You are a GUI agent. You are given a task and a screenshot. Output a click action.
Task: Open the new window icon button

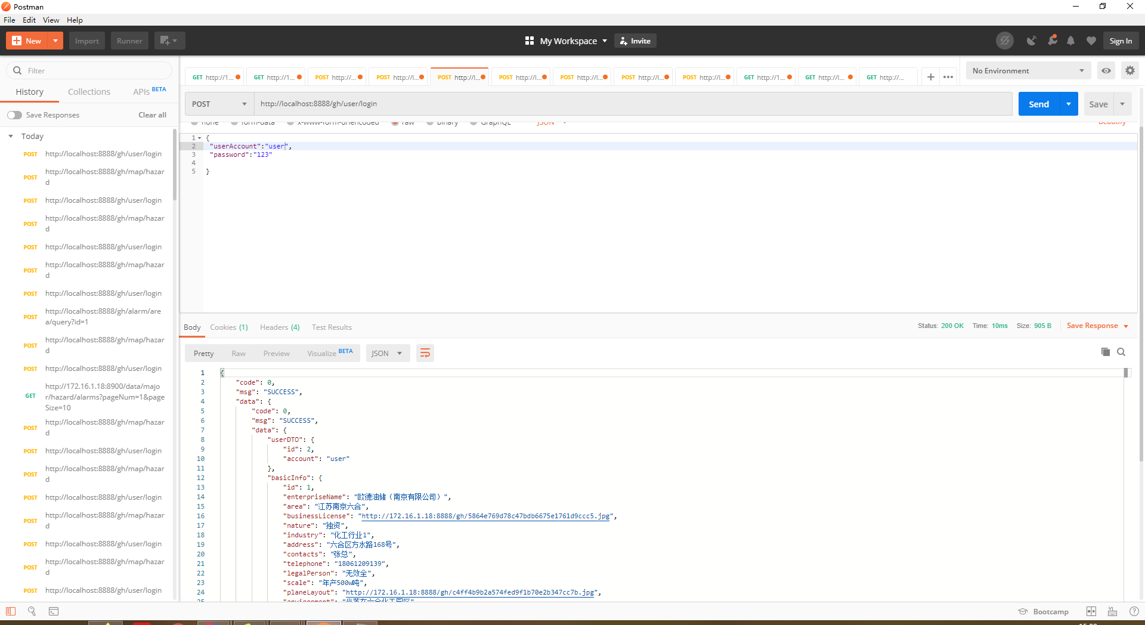(x=169, y=41)
